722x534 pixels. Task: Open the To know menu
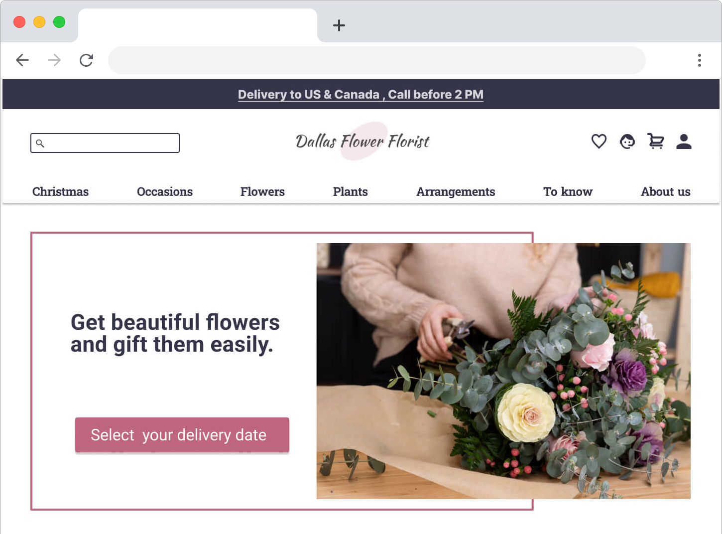(568, 192)
